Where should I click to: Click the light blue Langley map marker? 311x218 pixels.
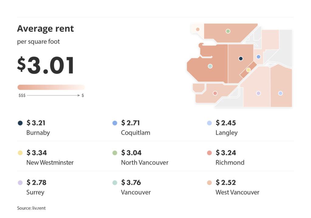click(x=280, y=93)
